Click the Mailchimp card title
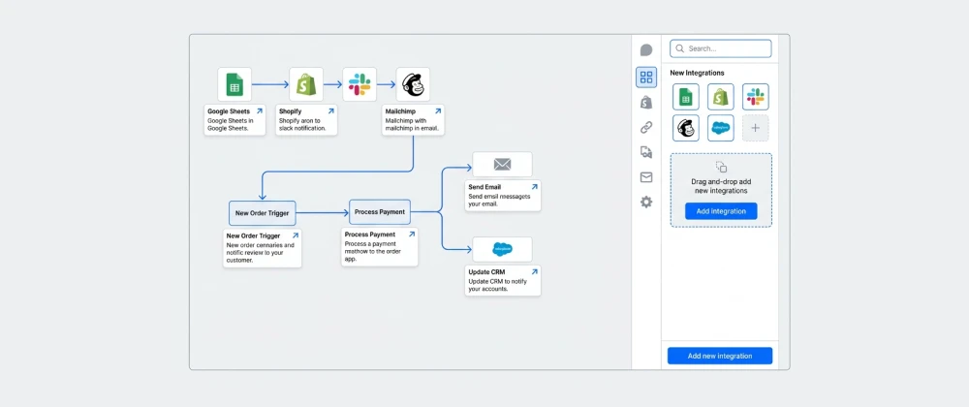The height and width of the screenshot is (407, 969). (x=400, y=111)
